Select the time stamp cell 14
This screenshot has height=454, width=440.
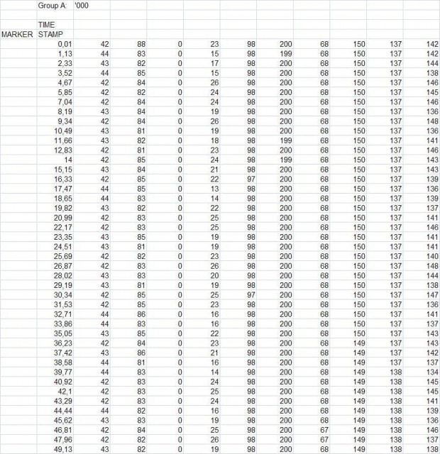[55, 160]
